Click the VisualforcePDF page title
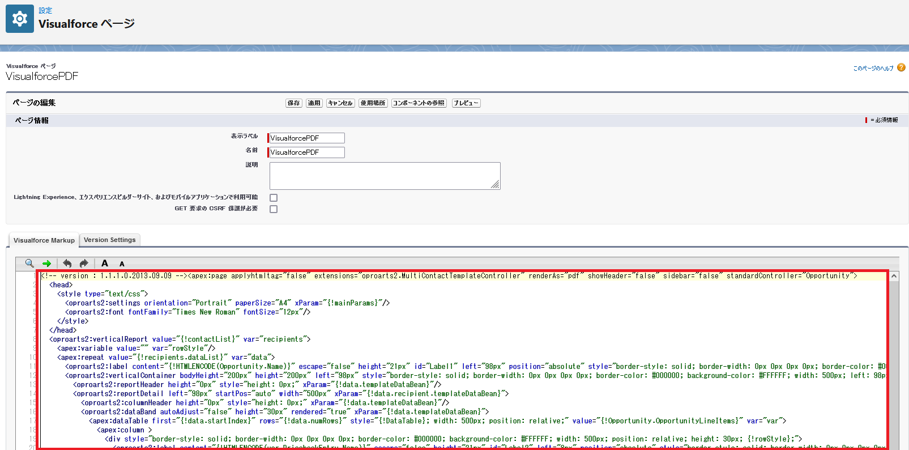 (42, 77)
